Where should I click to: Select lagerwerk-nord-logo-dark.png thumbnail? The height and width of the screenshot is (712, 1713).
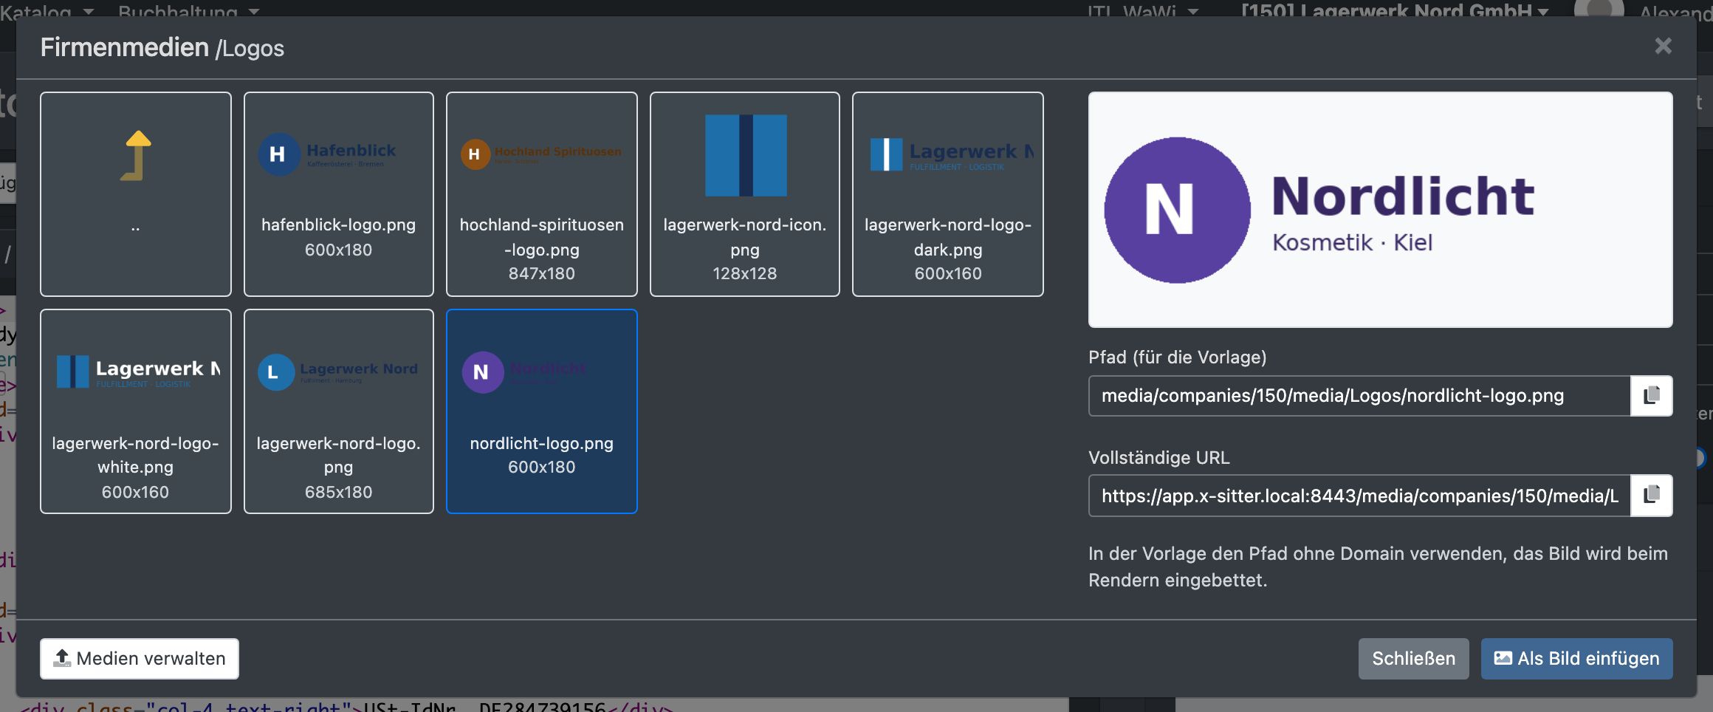(x=948, y=194)
